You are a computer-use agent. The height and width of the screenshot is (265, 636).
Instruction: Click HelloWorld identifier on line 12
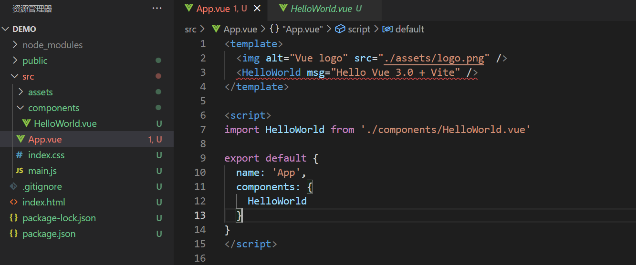277,201
